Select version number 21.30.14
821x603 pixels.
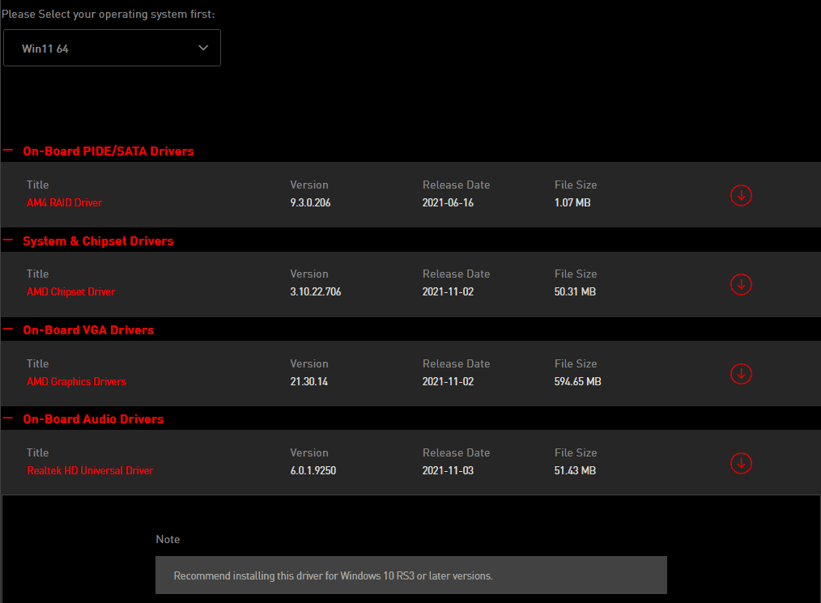(309, 381)
